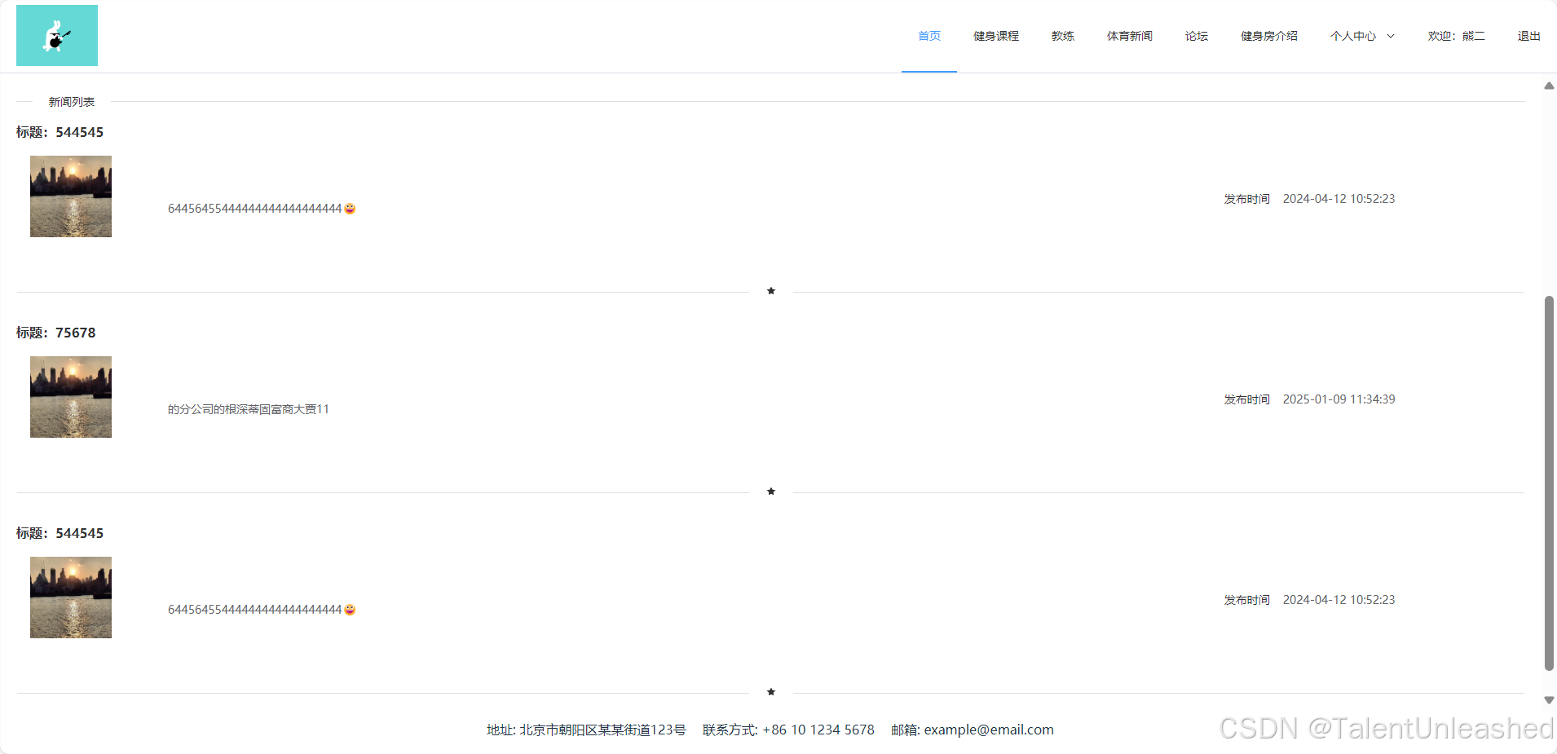Image resolution: width=1557 pixels, height=754 pixels.
Task: Click the last 标题: 544545 heading
Action: (60, 533)
